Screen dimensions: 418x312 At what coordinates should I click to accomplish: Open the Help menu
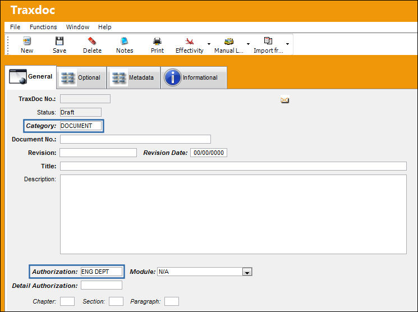coord(104,27)
